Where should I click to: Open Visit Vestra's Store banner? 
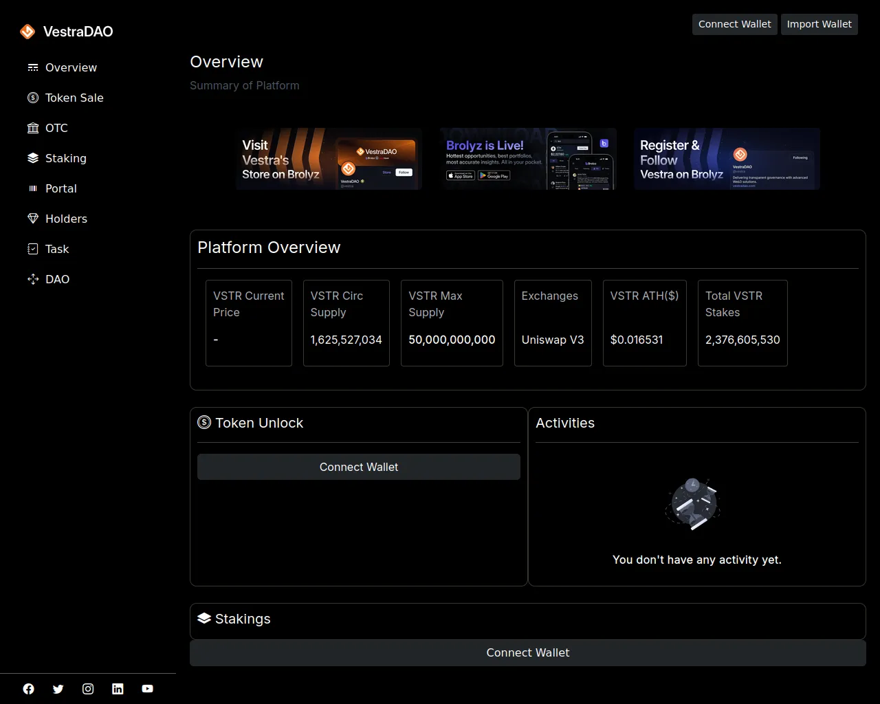pos(329,159)
